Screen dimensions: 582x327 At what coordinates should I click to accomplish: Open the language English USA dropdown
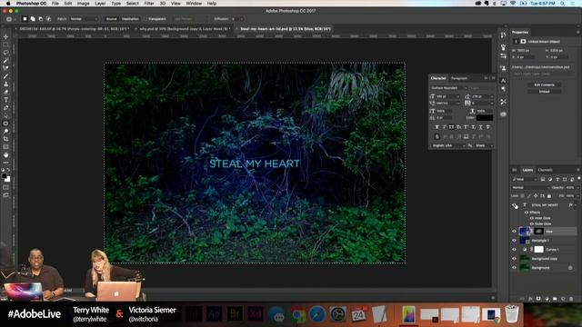(448, 145)
